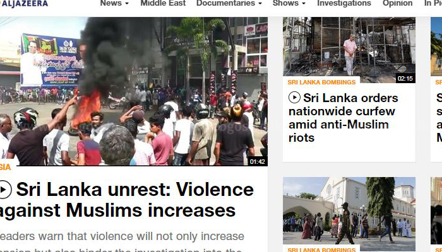Viewport: 442px width, 252px height.
Task: Open the Investigations menu item
Action: tap(344, 3)
